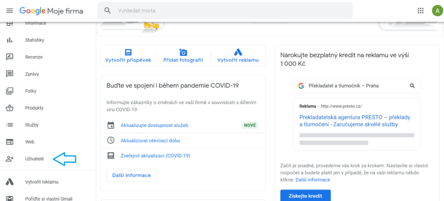
Task: Click the post icon above Vytvořit příspěvek
Action: click(x=128, y=52)
